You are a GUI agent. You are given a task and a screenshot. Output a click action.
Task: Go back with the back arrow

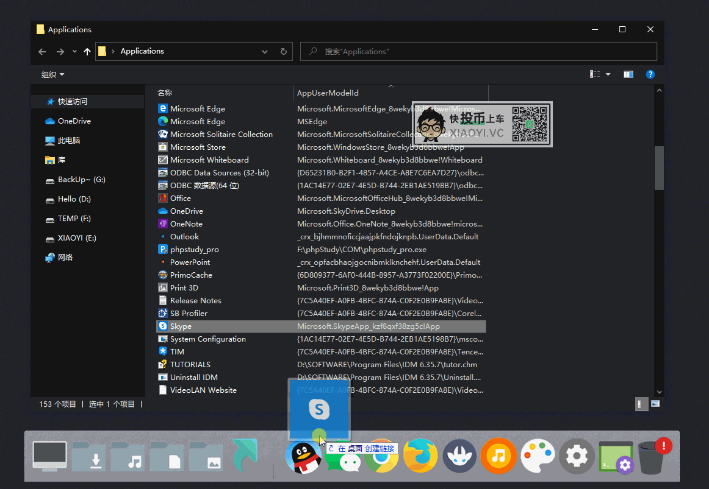tap(42, 51)
